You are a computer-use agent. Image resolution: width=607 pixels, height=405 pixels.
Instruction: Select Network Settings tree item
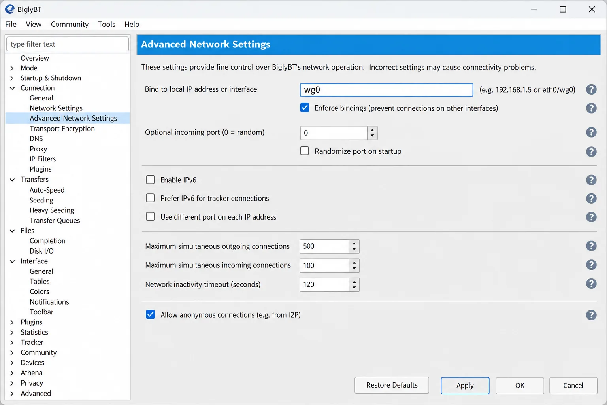(56, 108)
